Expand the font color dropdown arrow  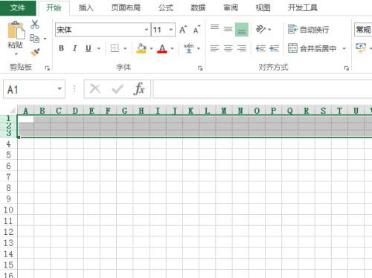tap(172, 48)
